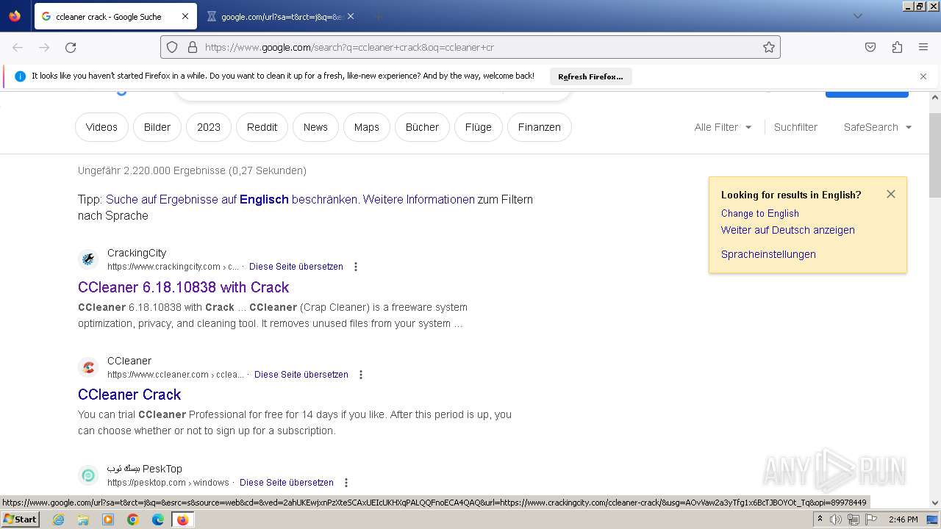Click the CCleaner site favicon
This screenshot has height=529, width=941.
click(88, 367)
